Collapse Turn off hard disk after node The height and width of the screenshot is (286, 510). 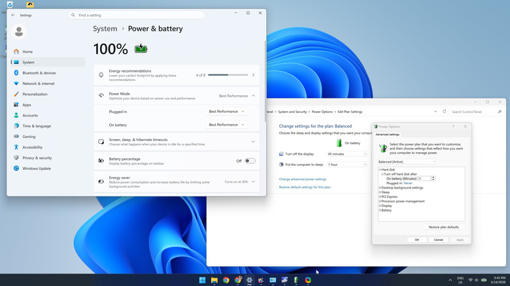pyautogui.click(x=382, y=174)
